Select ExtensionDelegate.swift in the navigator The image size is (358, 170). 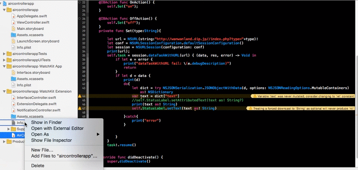(x=37, y=104)
